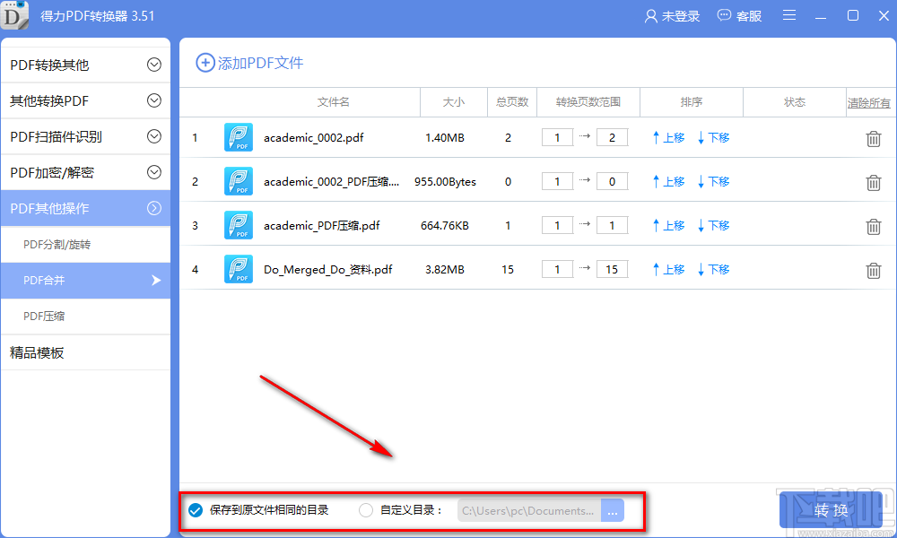Open PDF分割/旋转 in sidebar
897x538 pixels.
86,245
